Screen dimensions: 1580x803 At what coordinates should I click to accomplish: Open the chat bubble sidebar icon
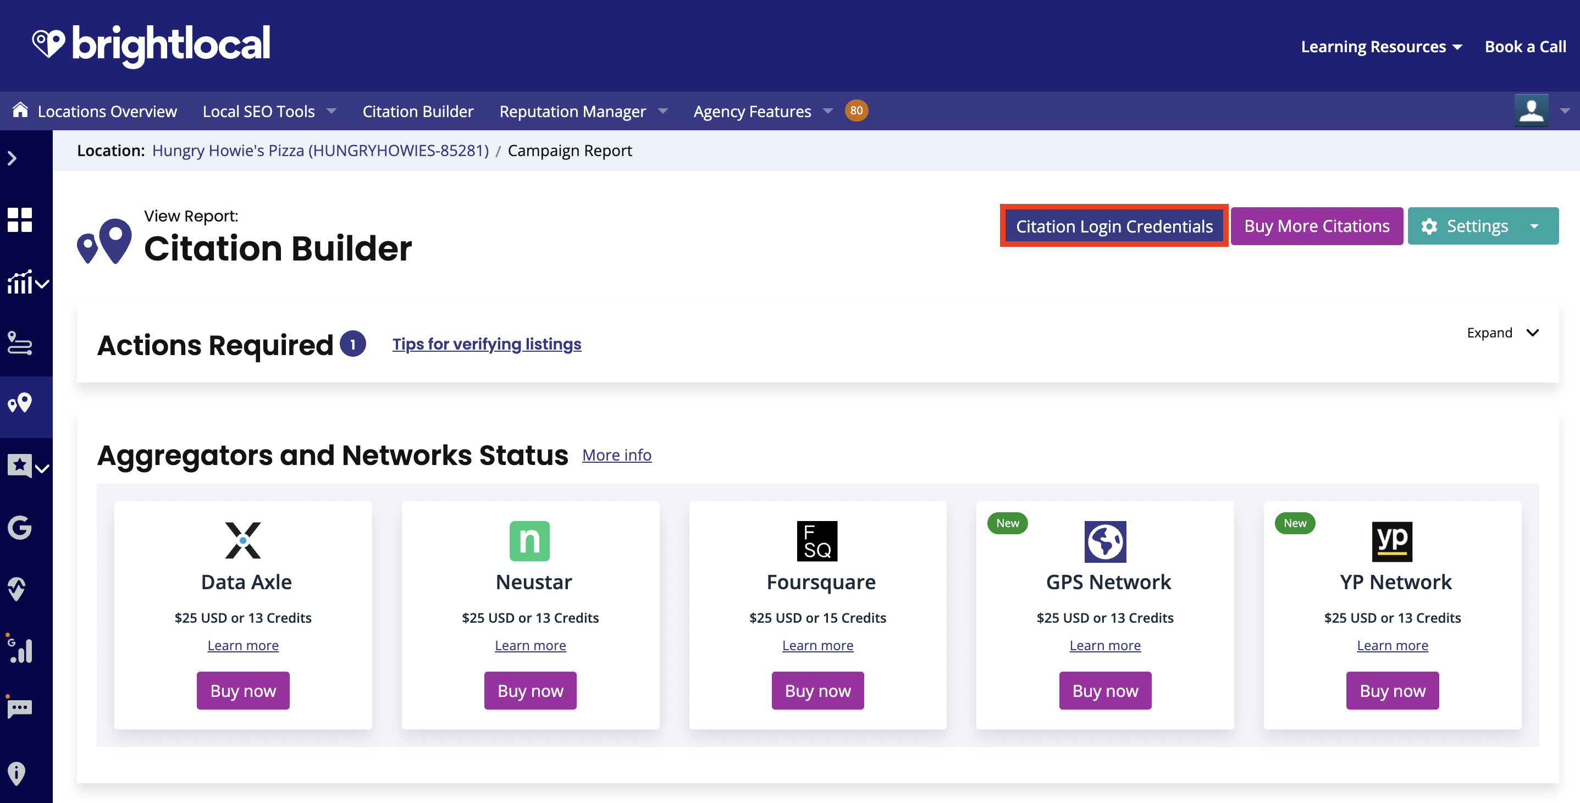click(20, 708)
